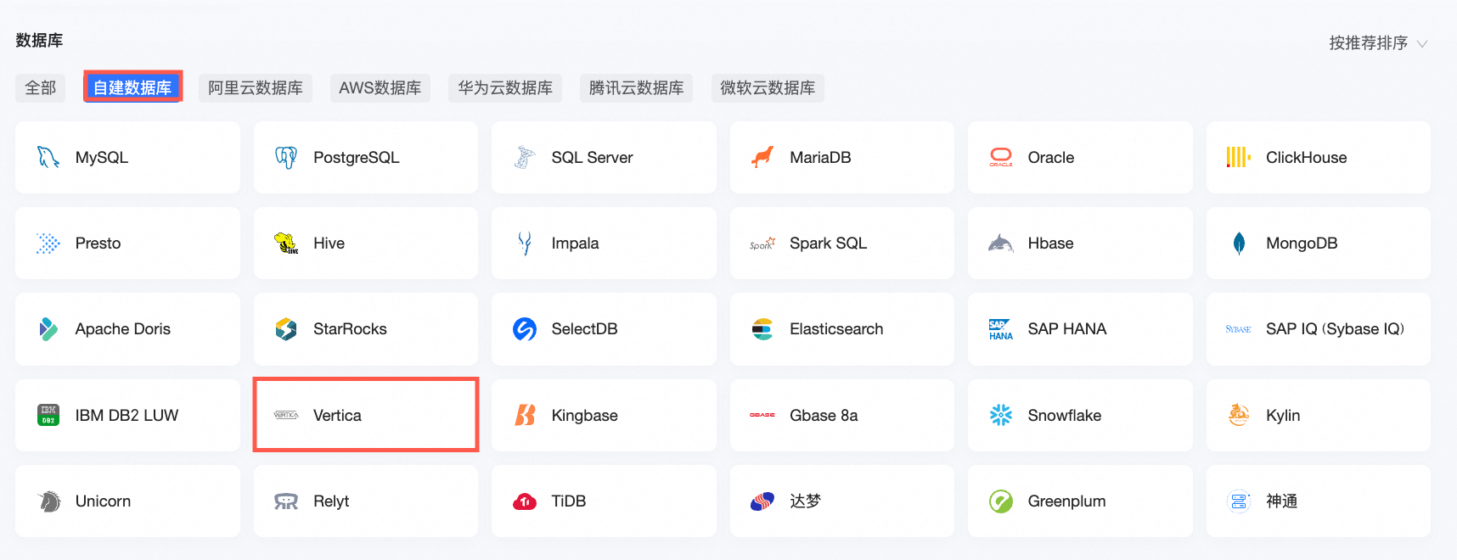1457x560 pixels.
Task: Select the 自建数据库 tab
Action: point(132,87)
